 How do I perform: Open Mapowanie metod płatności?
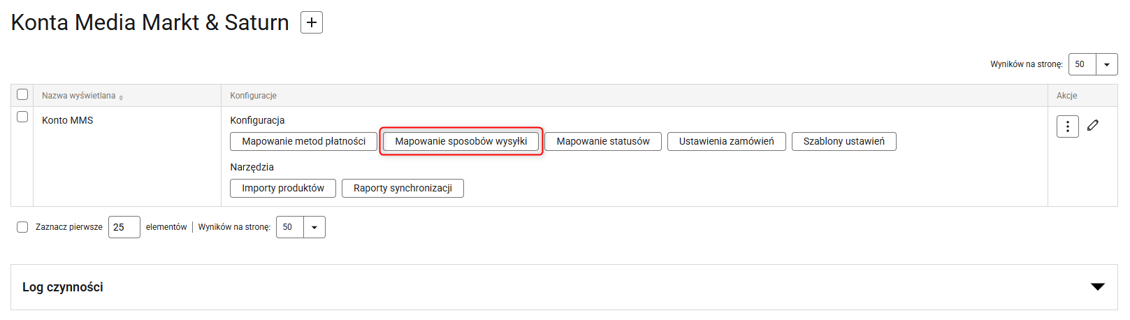pos(303,141)
